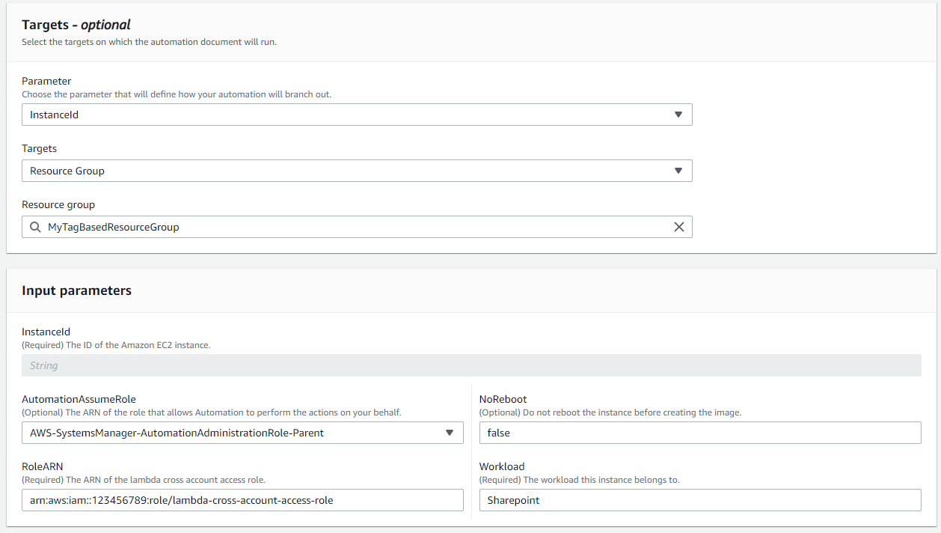Click the Workload parameter label
This screenshot has height=533, width=941.
pyautogui.click(x=501, y=466)
